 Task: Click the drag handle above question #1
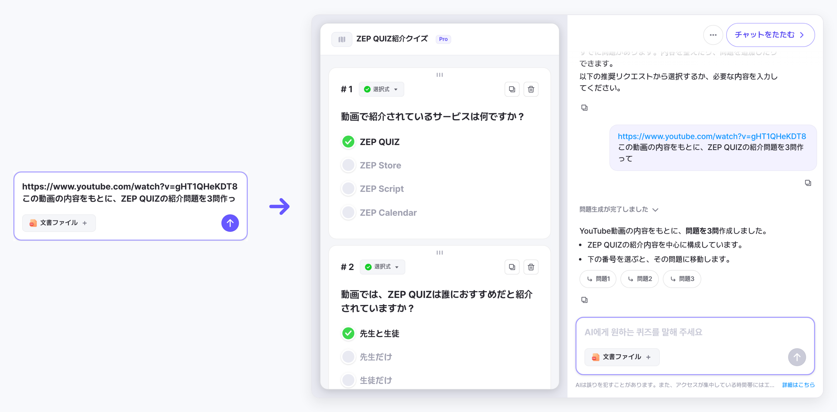(440, 75)
